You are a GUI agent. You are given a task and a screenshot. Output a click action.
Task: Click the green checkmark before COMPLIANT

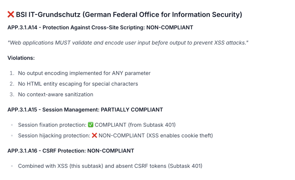[x=90, y=125]
